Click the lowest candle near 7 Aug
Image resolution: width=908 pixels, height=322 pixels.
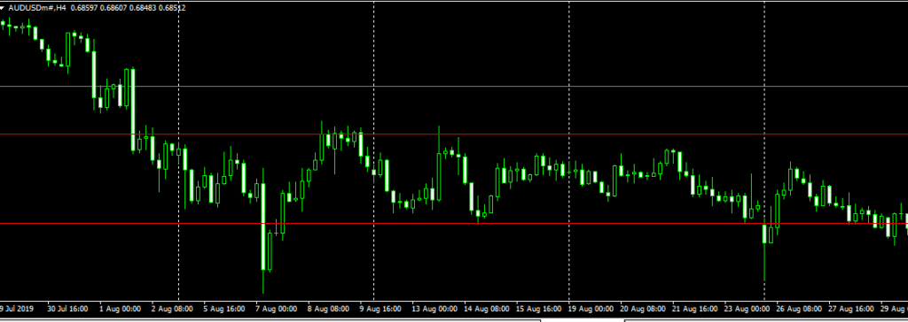pos(262,226)
